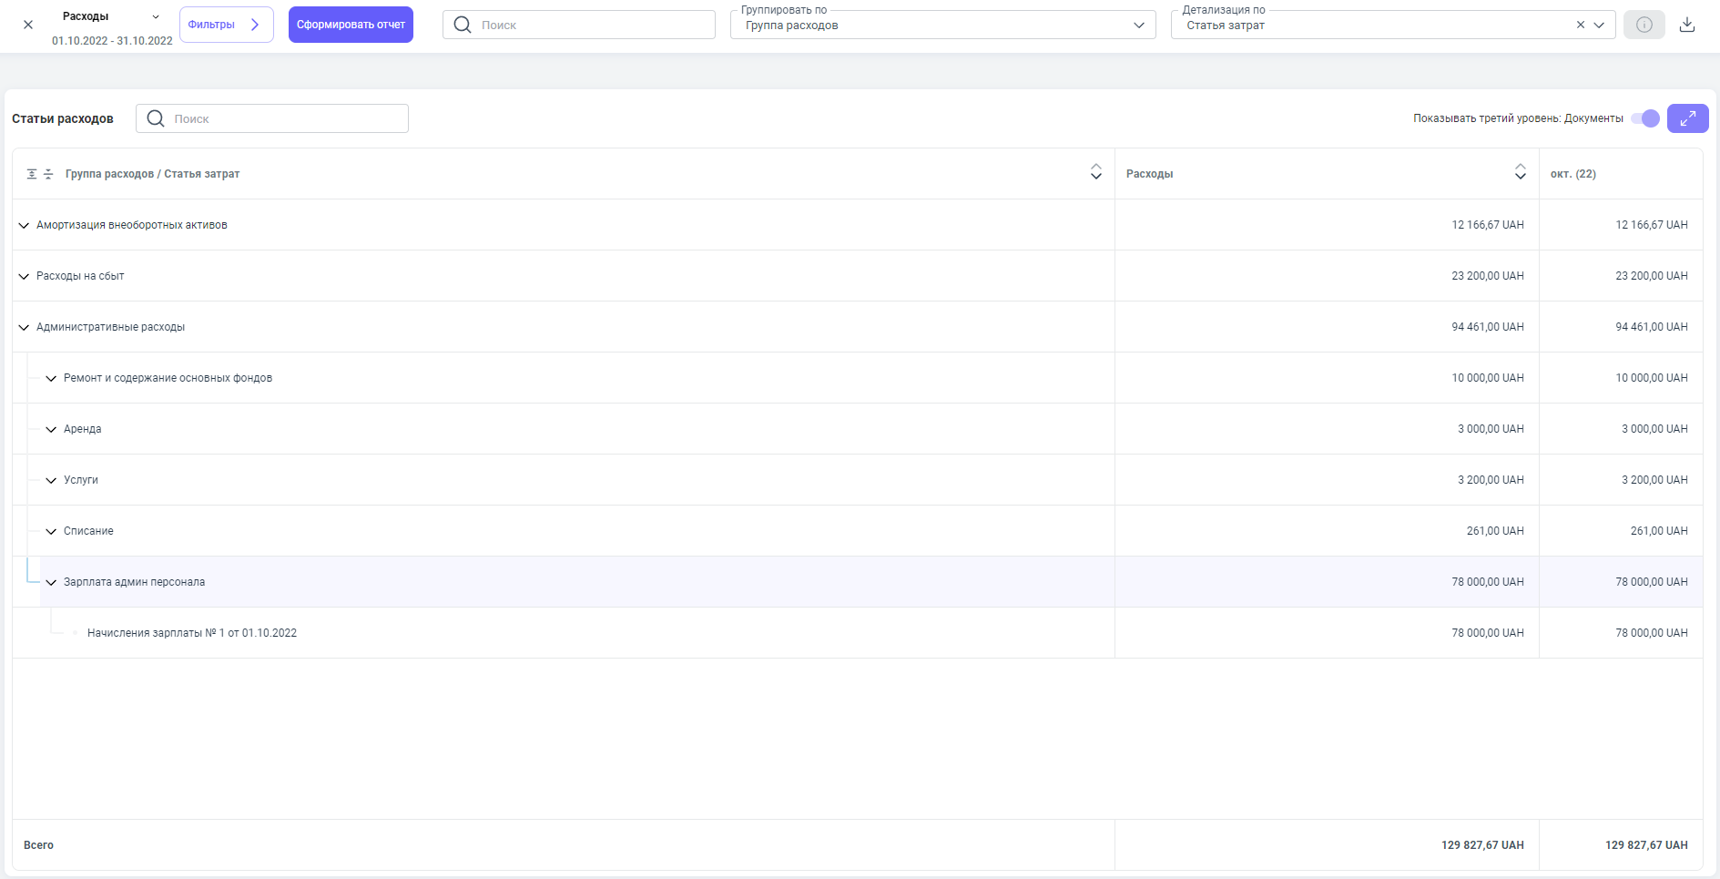Click the collapse all rows icon
This screenshot has height=879, width=1720.
pyautogui.click(x=48, y=174)
